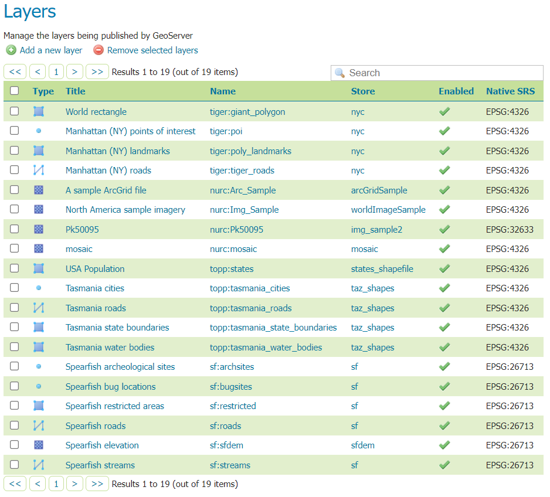Click raster icon for North America sample imagery
Image resolution: width=550 pixels, height=497 pixels.
pos(39,210)
